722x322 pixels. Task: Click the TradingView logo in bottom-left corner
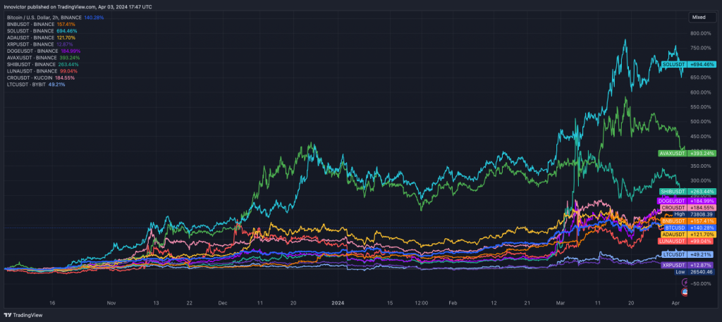[23, 314]
